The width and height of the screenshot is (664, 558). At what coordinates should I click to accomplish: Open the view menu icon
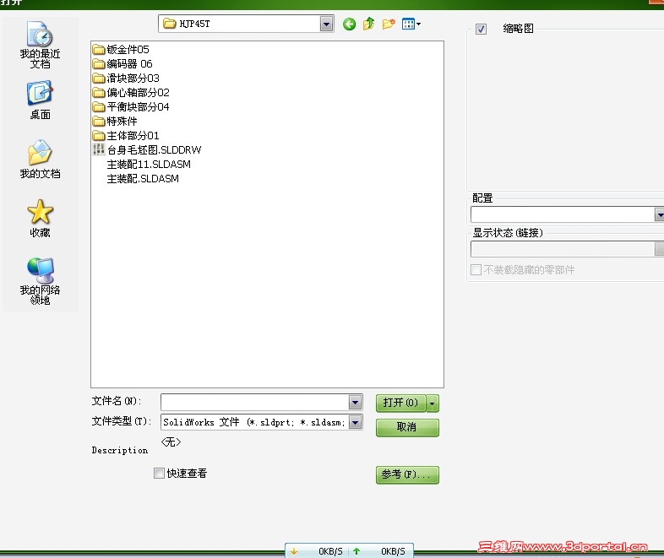411,24
